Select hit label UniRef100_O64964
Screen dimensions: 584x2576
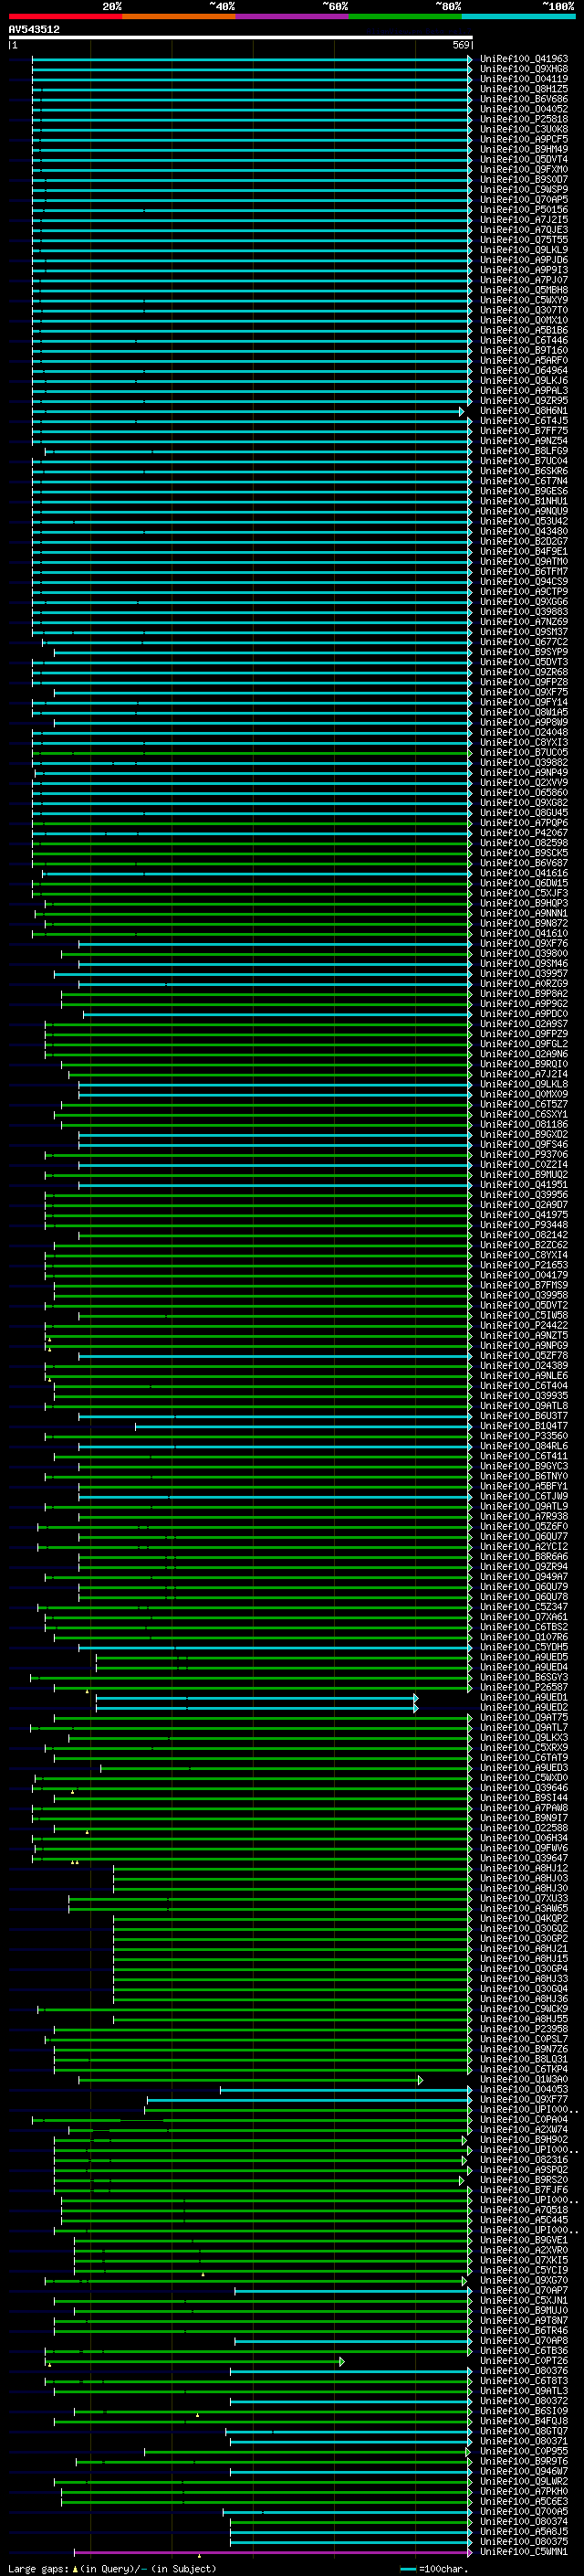[523, 370]
